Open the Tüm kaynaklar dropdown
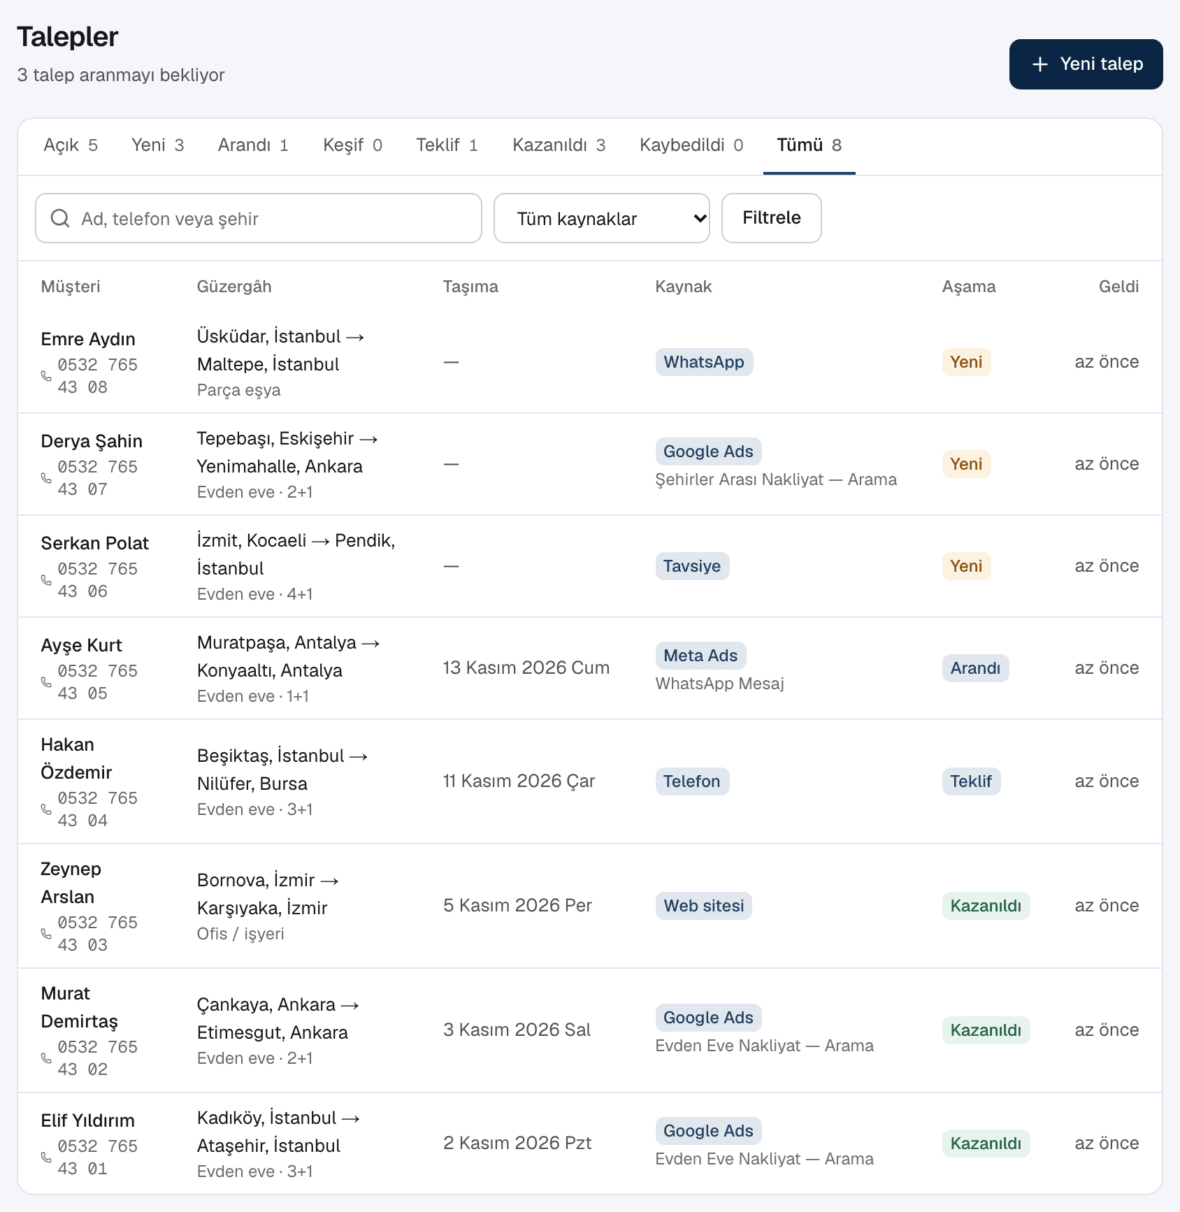This screenshot has width=1180, height=1212. click(x=602, y=218)
